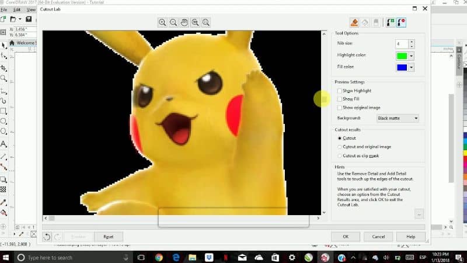Open Dropbox from the taskbar
The height and width of the screenshot is (263, 467).
click(x=209, y=257)
